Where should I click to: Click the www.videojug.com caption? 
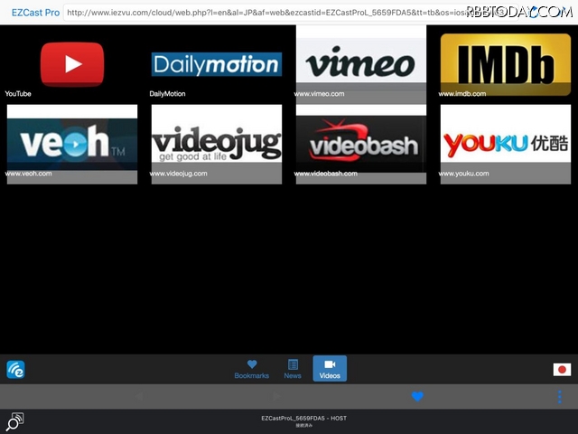pos(179,174)
